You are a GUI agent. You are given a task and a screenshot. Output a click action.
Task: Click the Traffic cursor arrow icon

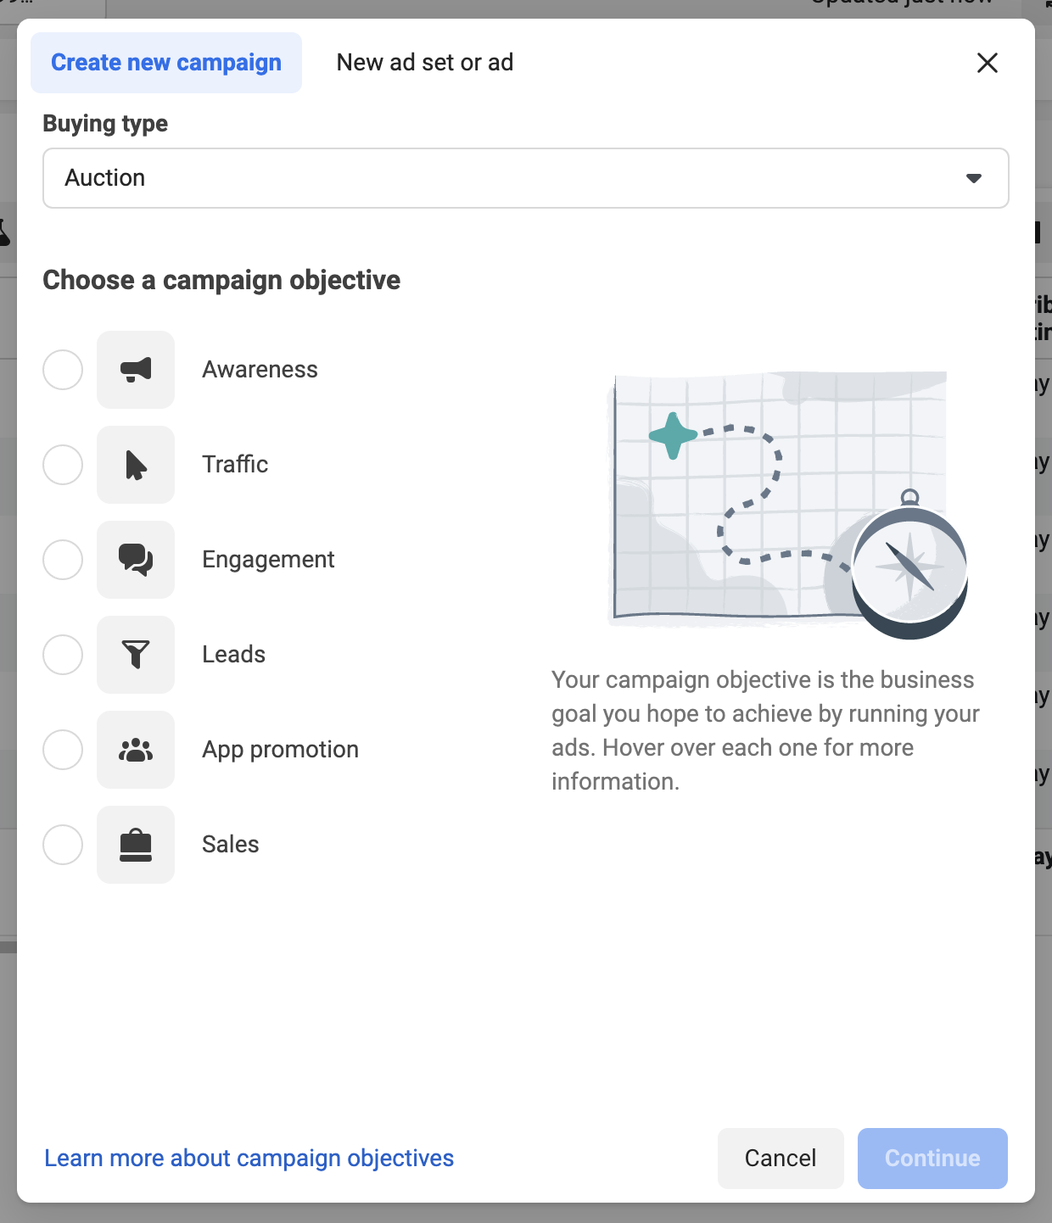tap(136, 465)
